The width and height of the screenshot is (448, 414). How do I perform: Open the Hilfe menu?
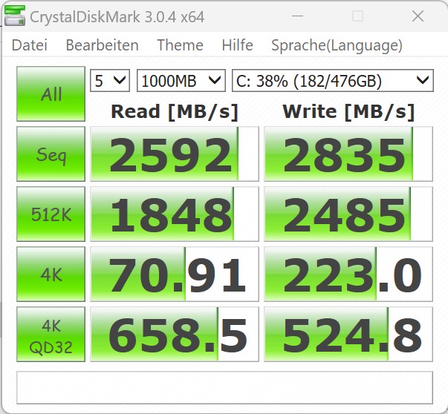[x=237, y=45]
